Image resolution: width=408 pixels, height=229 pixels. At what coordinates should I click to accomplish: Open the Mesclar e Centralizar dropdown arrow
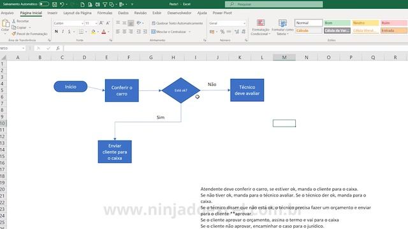(x=190, y=32)
